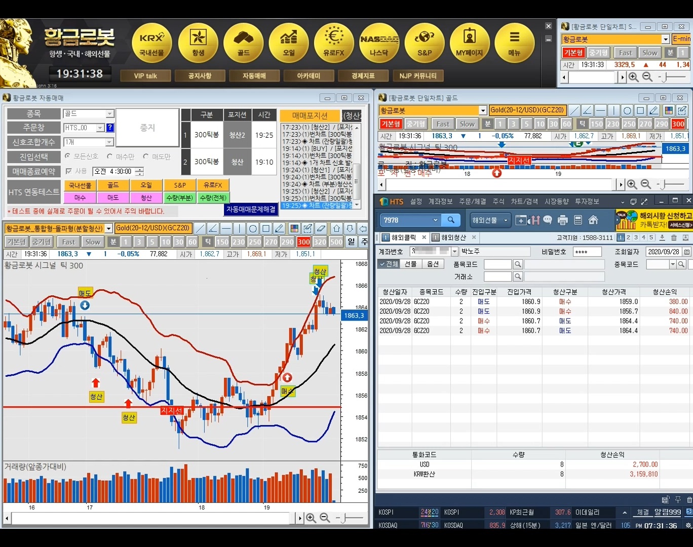Viewport: 693px width, 547px height.
Task: Open the 계좌정보 menu in HTS
Action: click(x=440, y=202)
